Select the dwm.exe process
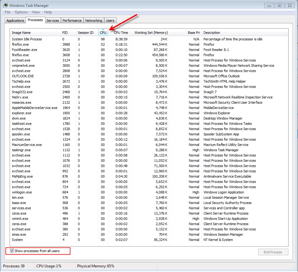Image resolution: width=298 pixels, height=272 pixels. click(149, 118)
